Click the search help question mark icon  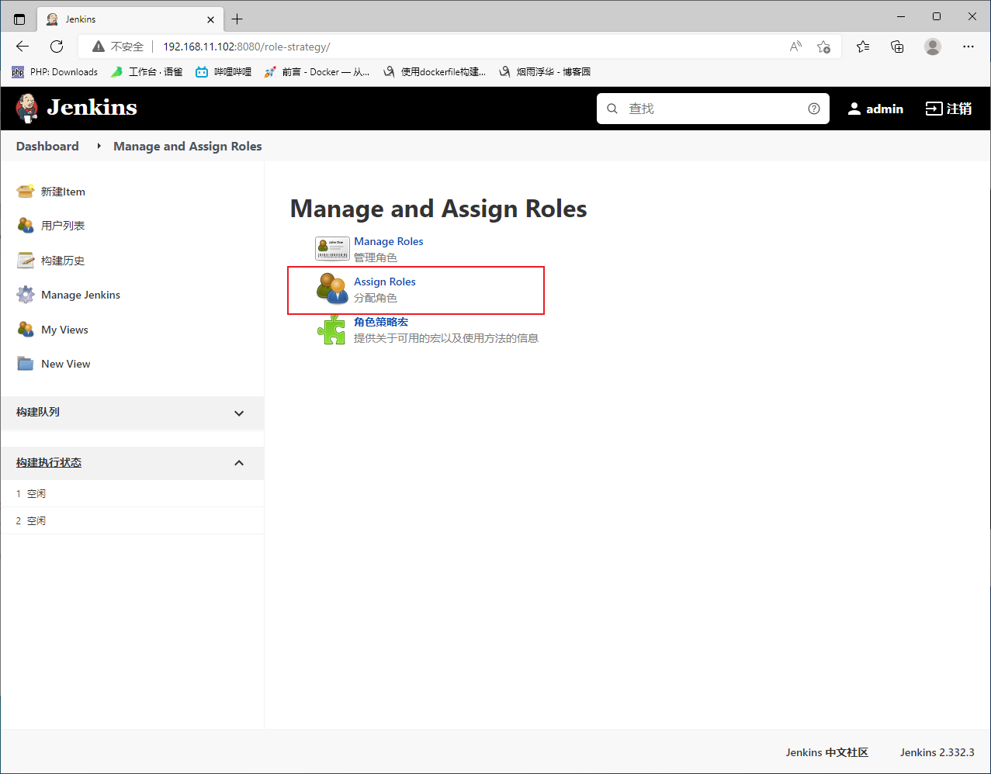[x=813, y=109]
